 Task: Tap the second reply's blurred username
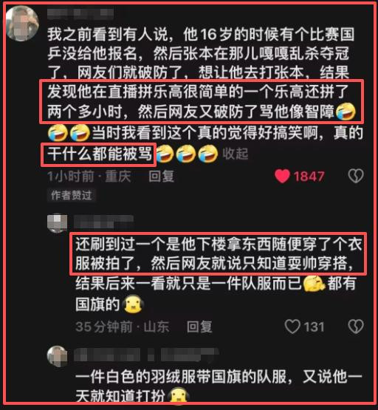click(x=104, y=222)
